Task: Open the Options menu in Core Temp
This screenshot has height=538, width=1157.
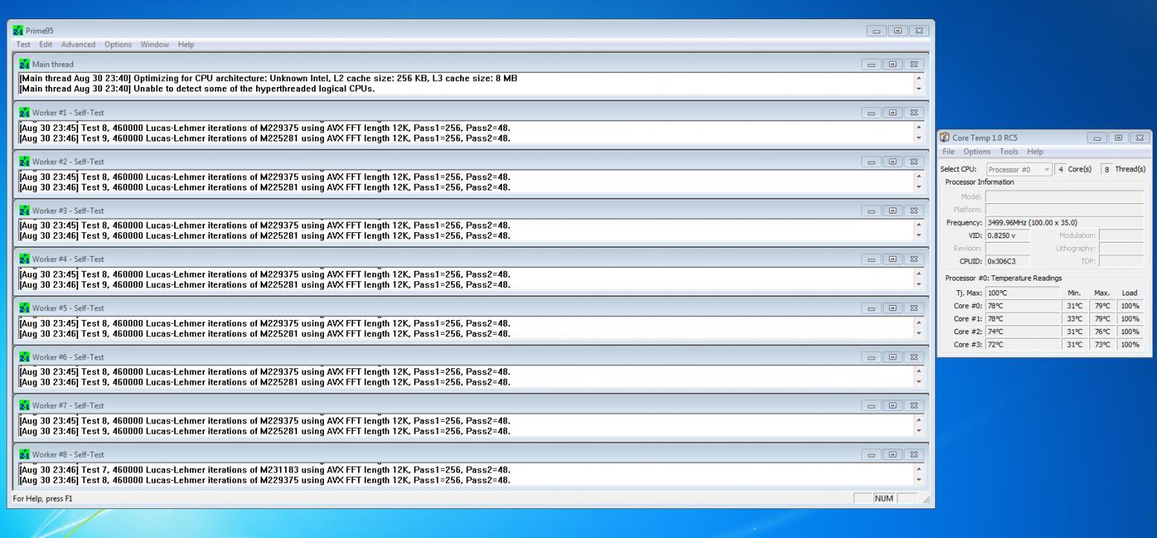Action: click(x=977, y=152)
